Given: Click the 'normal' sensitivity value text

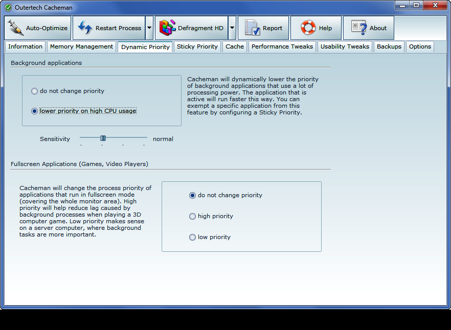Looking at the screenshot, I should [x=163, y=139].
